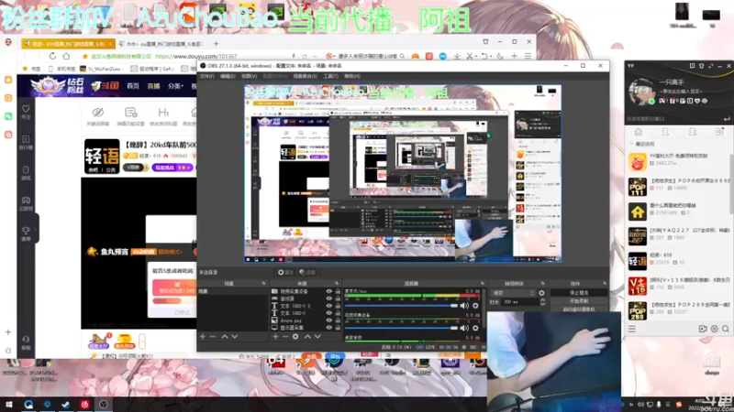Open new browser tab plus button
734x412 pixels.
pyautogui.click(x=216, y=43)
